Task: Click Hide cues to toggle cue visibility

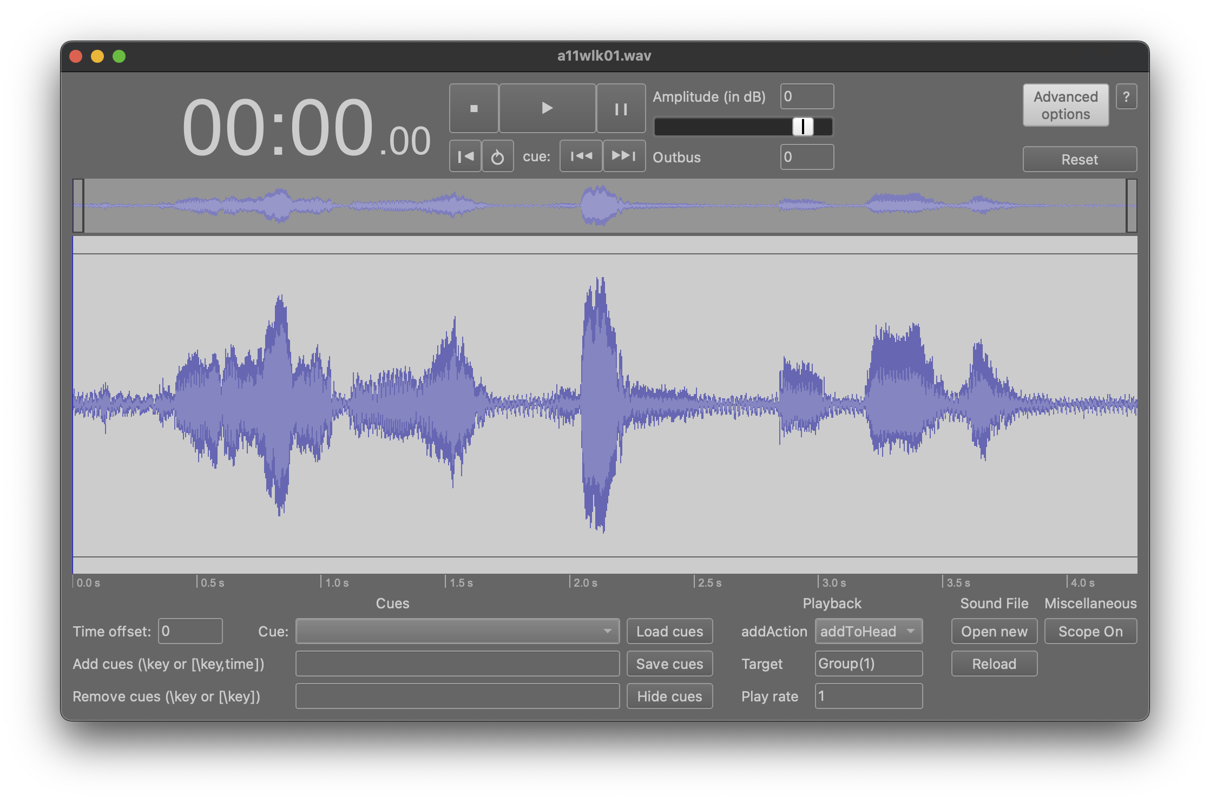Action: pos(669,697)
